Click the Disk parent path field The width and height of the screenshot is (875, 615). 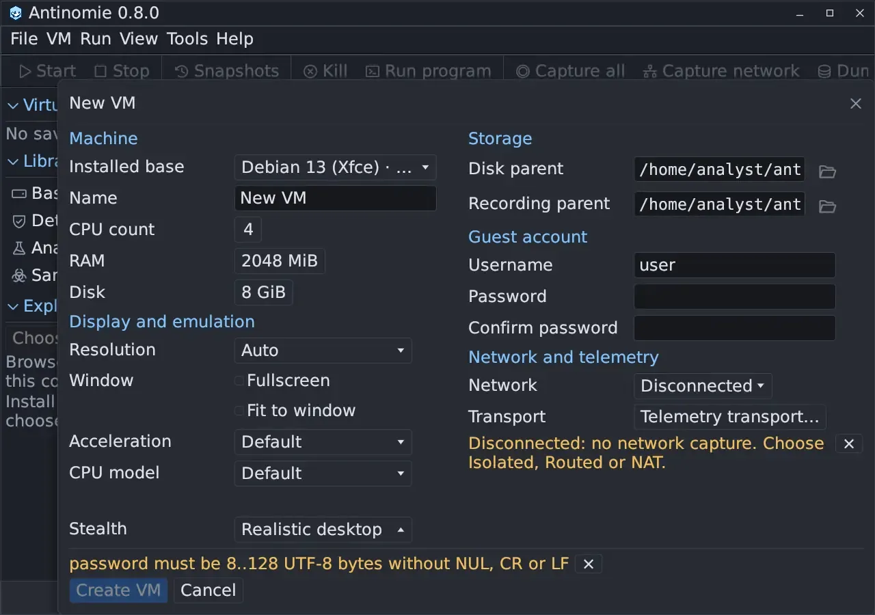719,170
